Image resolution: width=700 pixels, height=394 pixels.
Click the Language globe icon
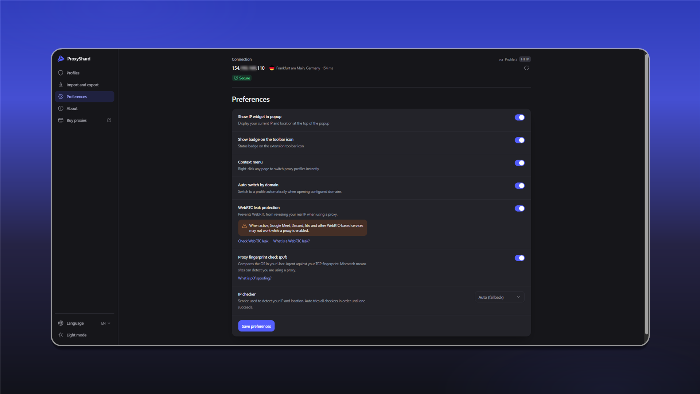pyautogui.click(x=61, y=323)
